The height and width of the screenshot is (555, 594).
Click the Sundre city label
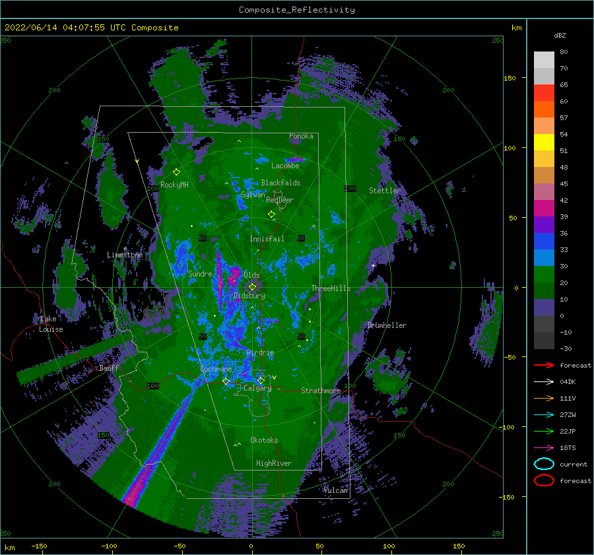tap(200, 273)
